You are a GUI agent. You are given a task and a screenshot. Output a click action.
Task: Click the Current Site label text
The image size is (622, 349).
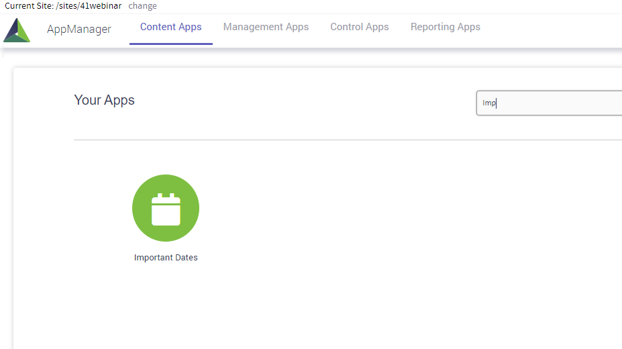(x=29, y=6)
